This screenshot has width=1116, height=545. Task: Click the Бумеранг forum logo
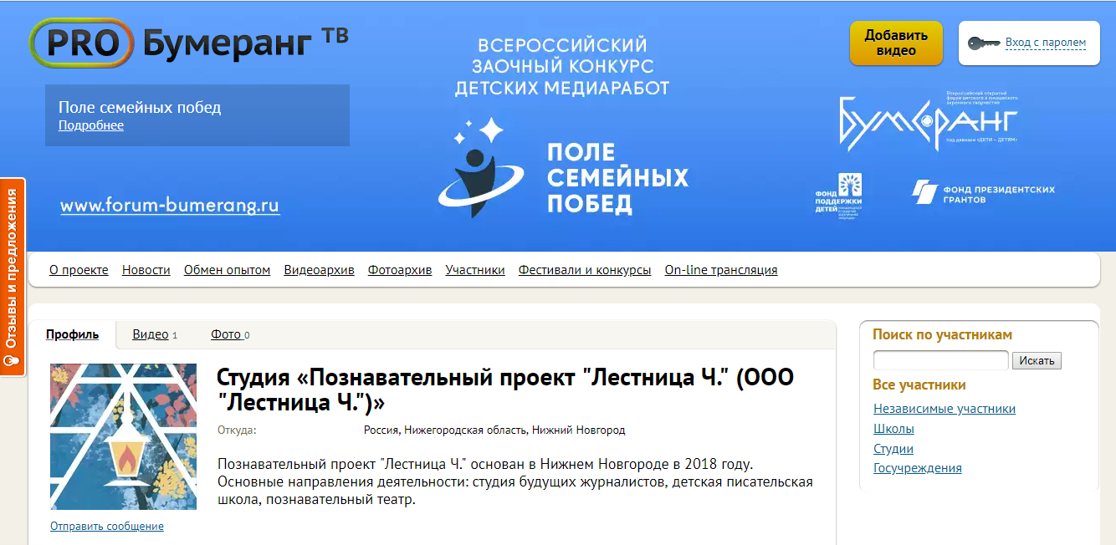click(929, 122)
